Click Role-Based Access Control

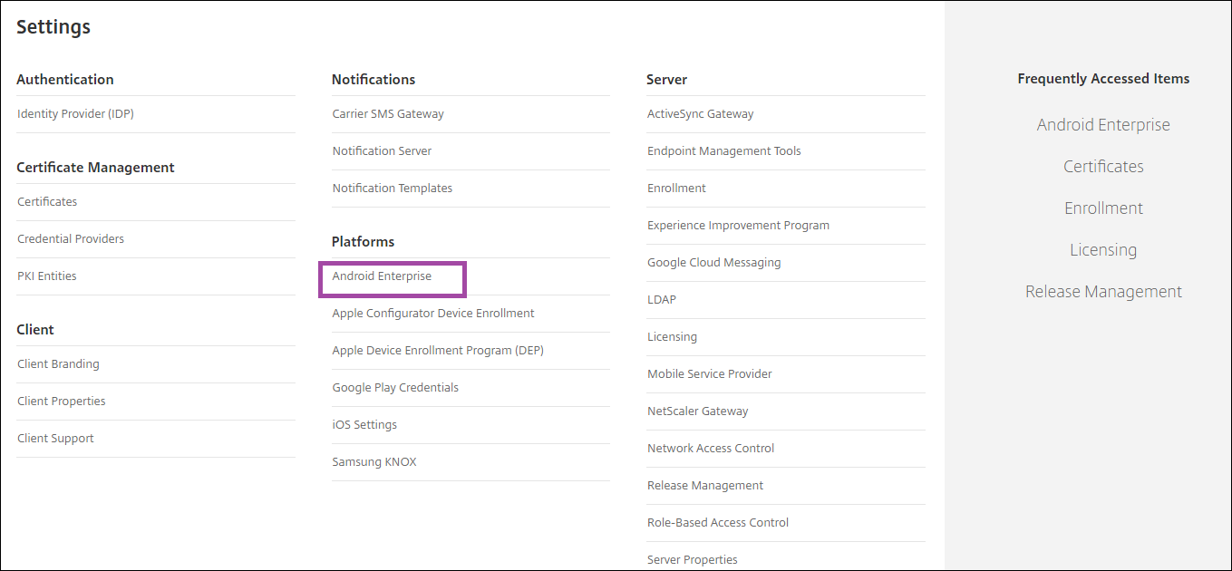point(717,523)
